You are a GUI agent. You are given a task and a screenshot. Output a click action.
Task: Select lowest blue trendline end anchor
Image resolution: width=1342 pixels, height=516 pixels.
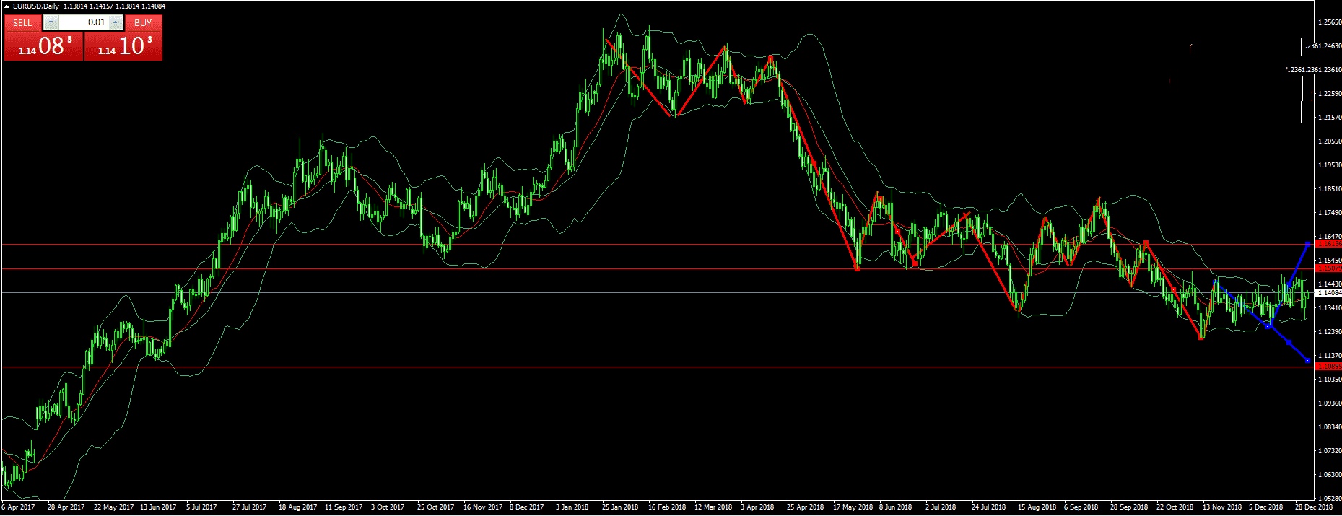point(1307,360)
